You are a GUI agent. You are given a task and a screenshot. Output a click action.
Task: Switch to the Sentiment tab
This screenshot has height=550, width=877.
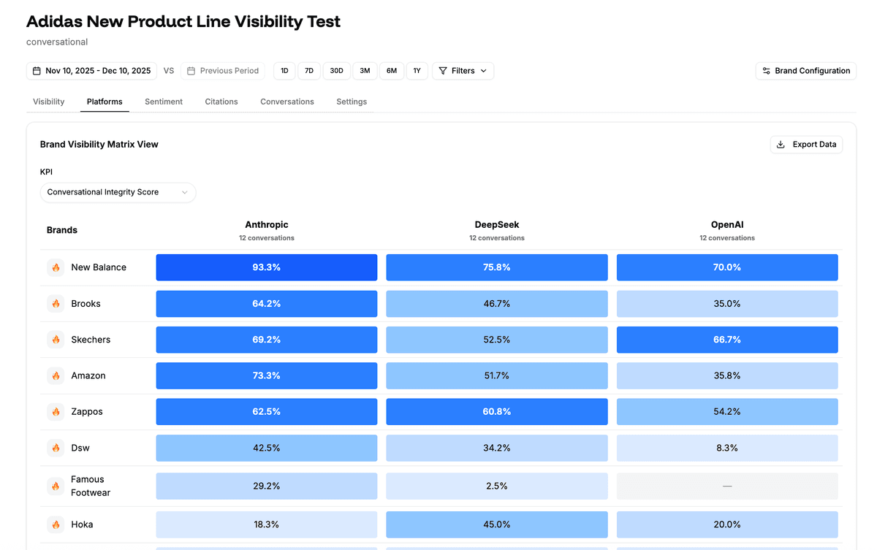(x=163, y=102)
